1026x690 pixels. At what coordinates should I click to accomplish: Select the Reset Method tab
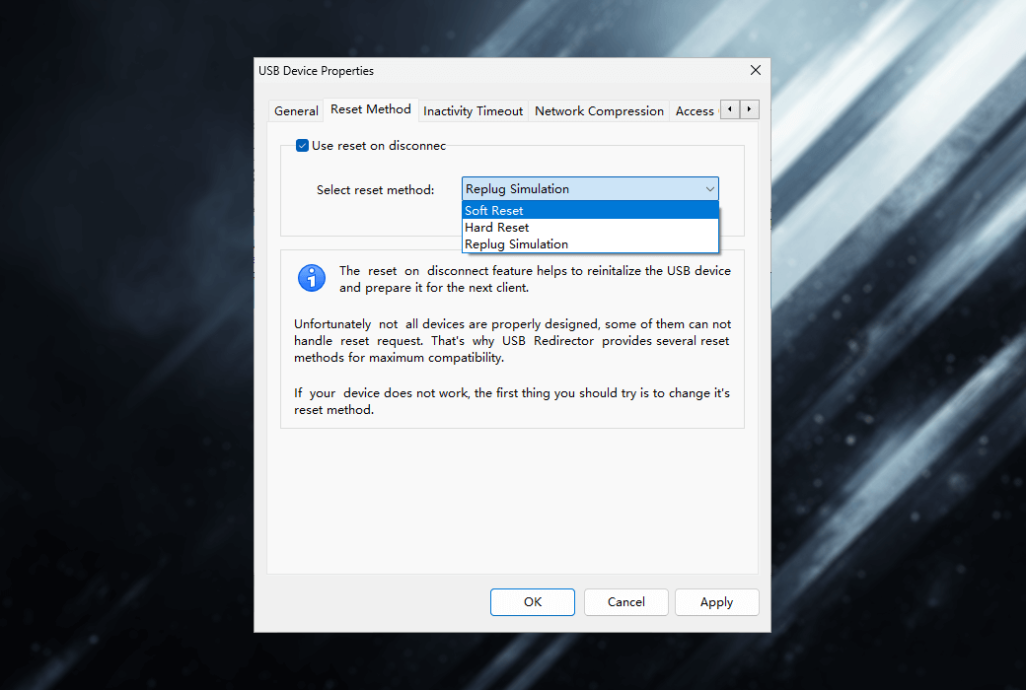pyautogui.click(x=370, y=109)
